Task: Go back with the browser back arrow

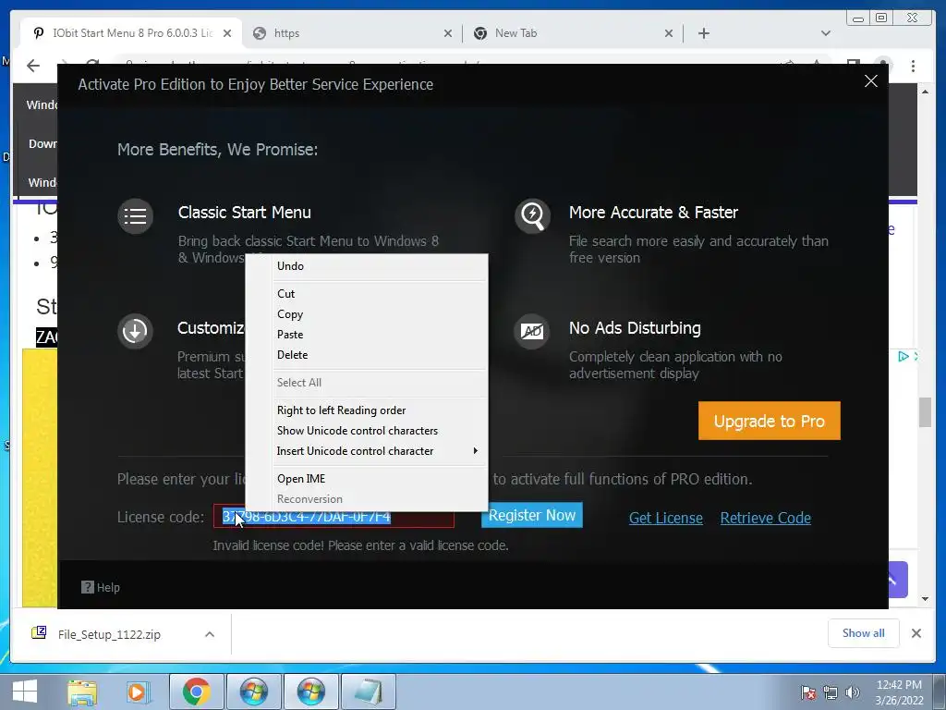Action: point(33,66)
